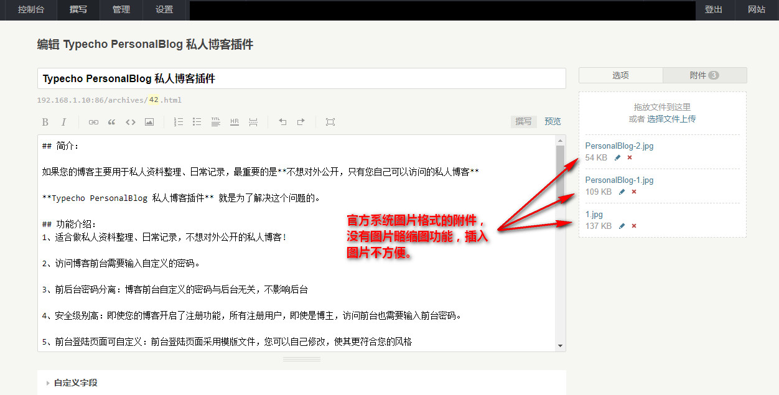Insert a horizontal rule (HR)

coord(235,122)
